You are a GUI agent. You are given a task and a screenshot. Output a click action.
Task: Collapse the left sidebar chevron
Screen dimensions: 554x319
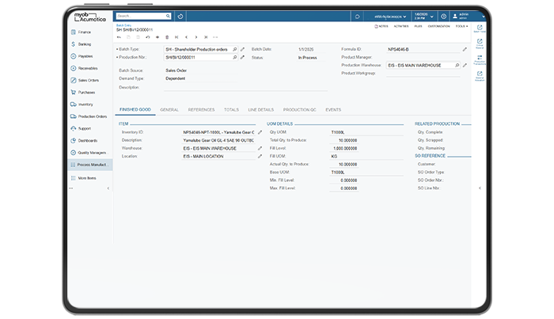pos(108,188)
